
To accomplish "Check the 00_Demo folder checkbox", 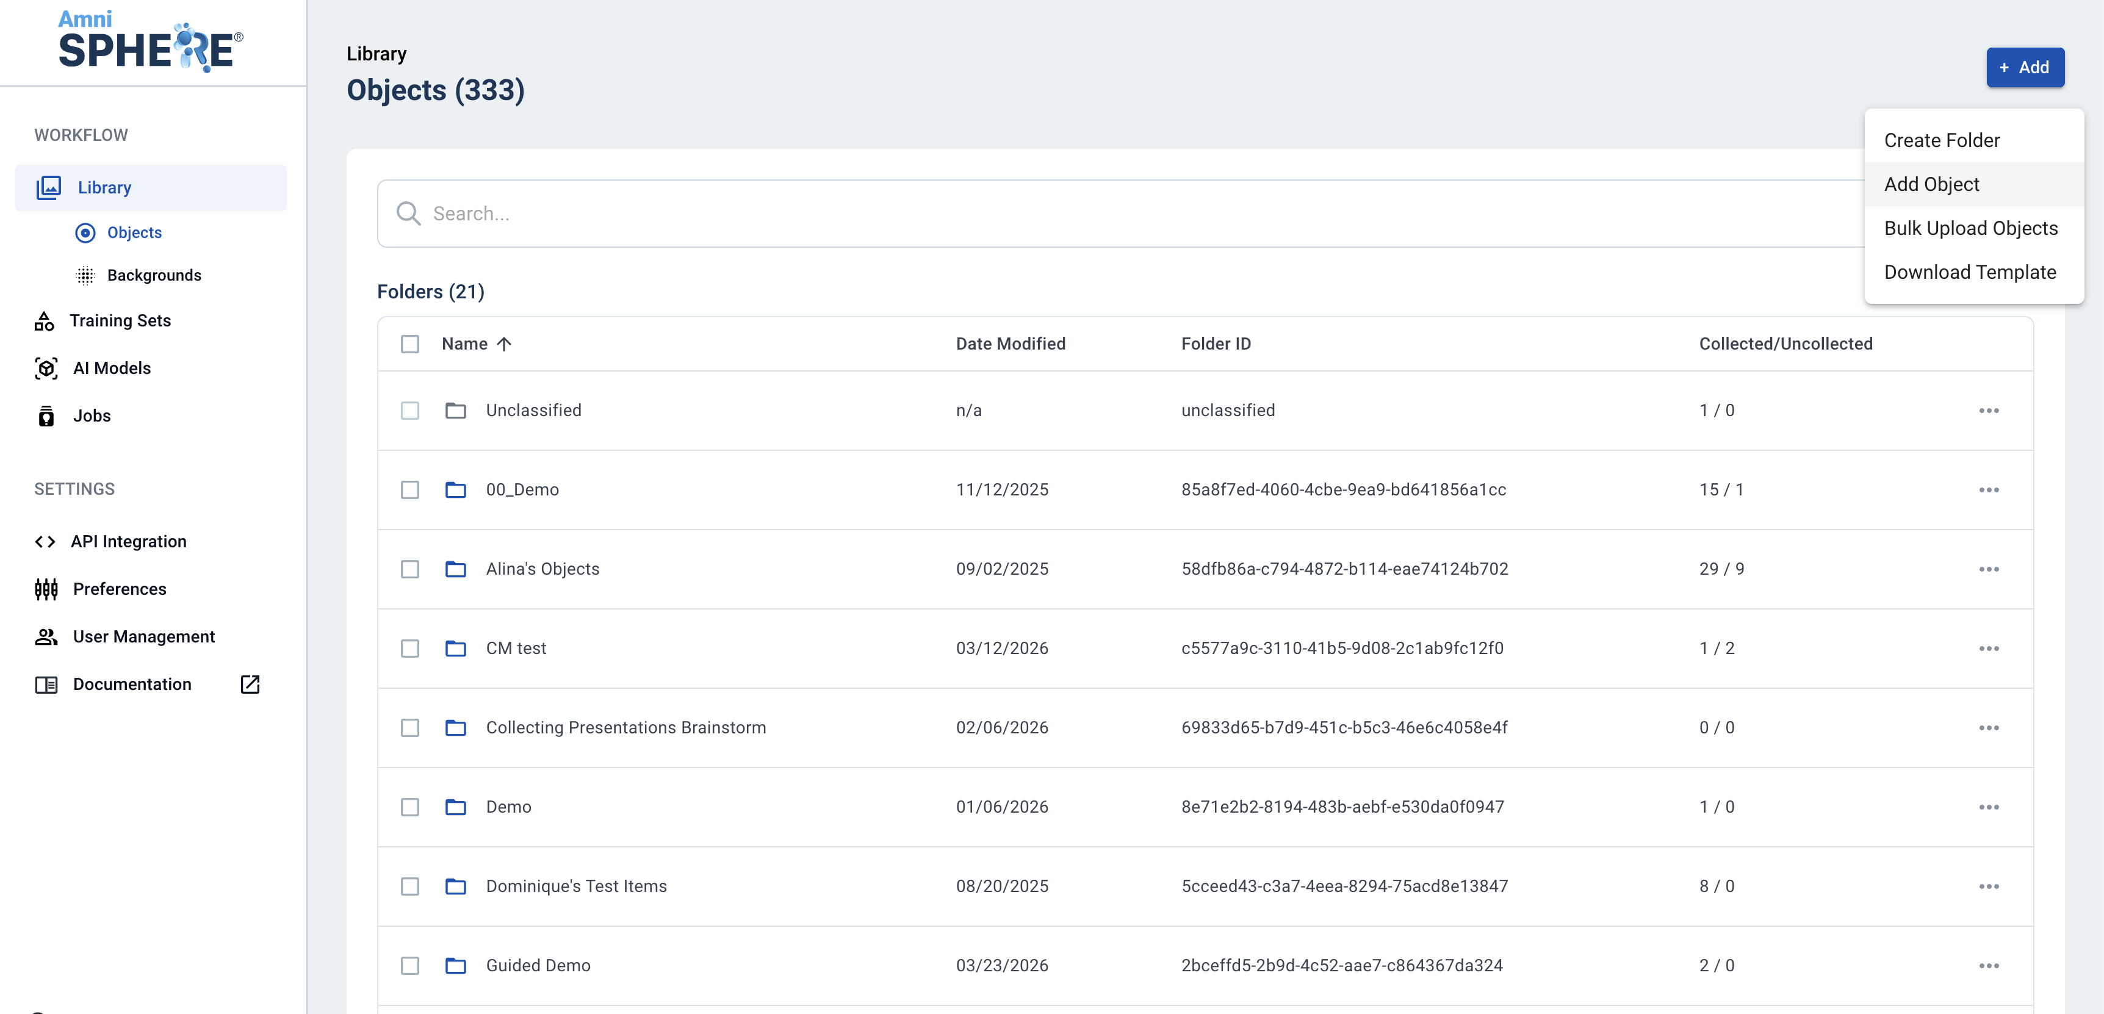I will click(410, 490).
